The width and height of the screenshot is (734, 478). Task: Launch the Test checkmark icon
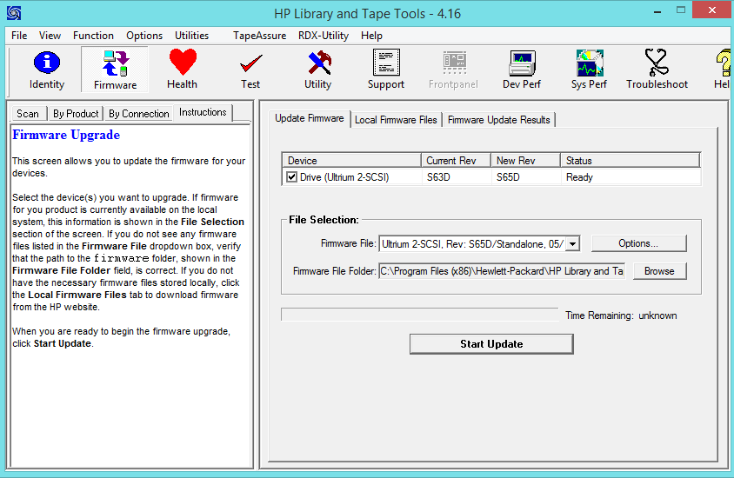[250, 70]
